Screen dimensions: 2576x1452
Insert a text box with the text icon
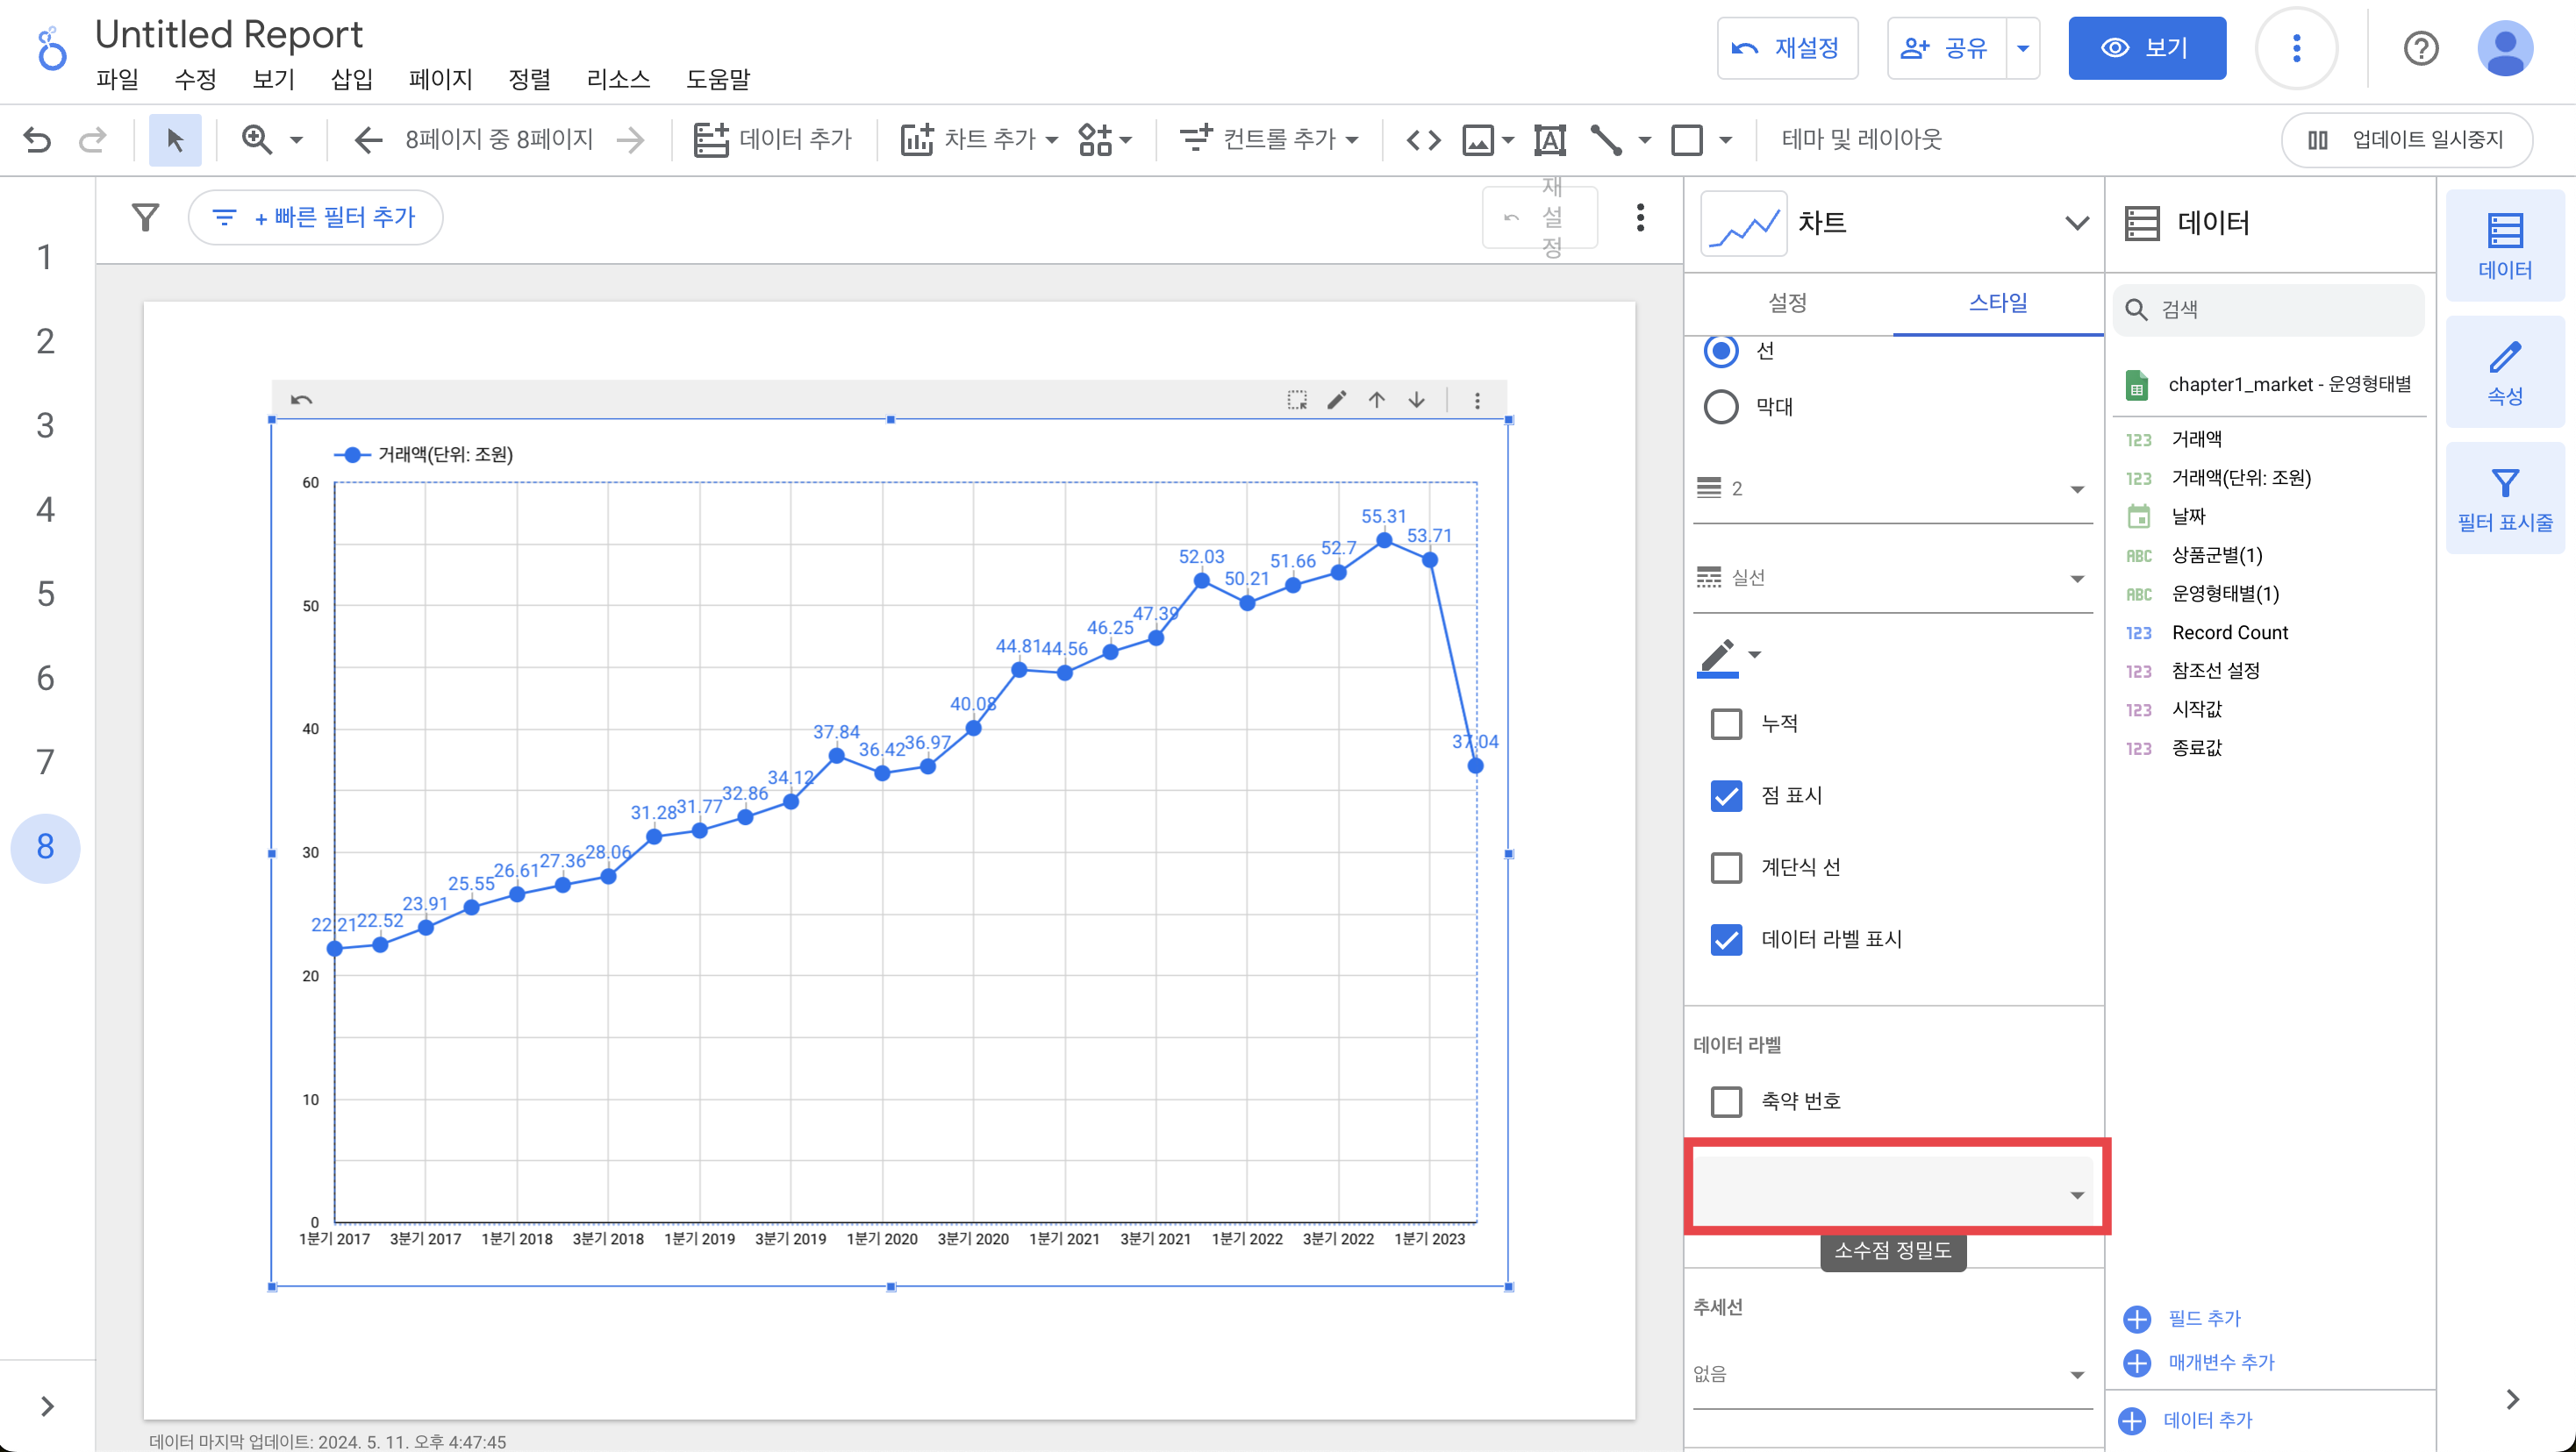(1549, 139)
